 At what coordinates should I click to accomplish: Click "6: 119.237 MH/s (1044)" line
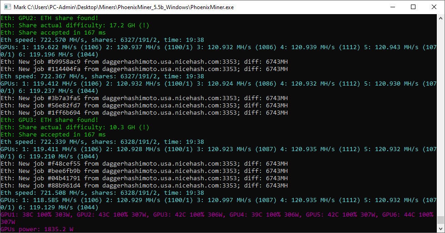click(x=50, y=91)
